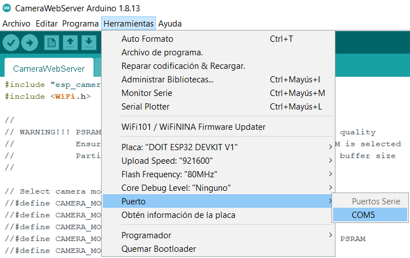Viewport: 410px width, 258px height.
Task: Click the Open sketch up-arrow icon
Action: 70,42
